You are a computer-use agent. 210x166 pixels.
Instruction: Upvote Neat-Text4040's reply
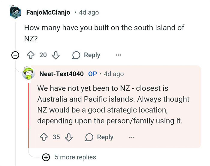[45, 137]
